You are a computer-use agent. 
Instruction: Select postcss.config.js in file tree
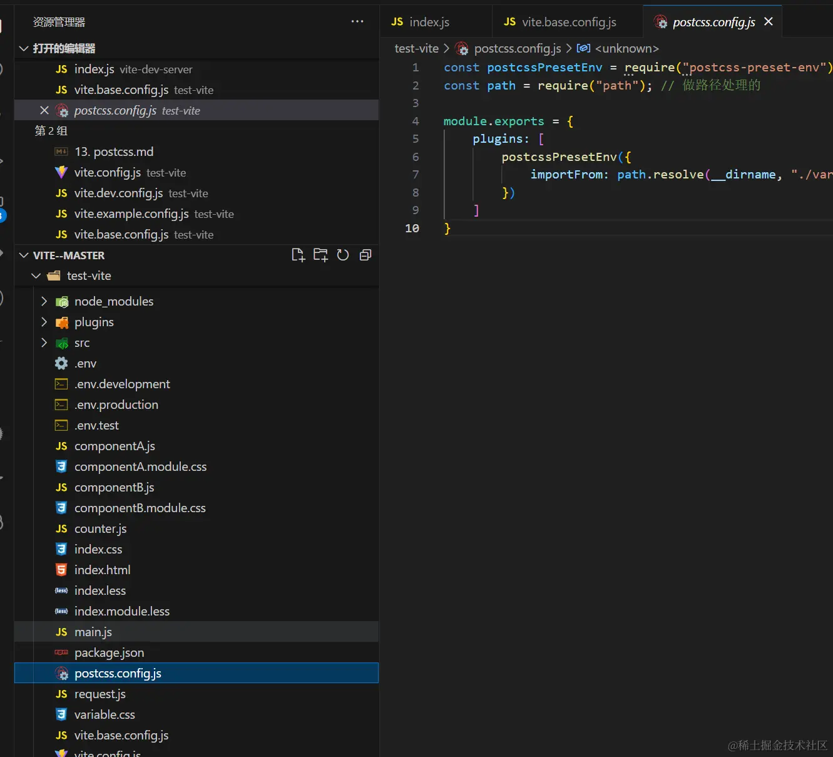pyautogui.click(x=197, y=673)
